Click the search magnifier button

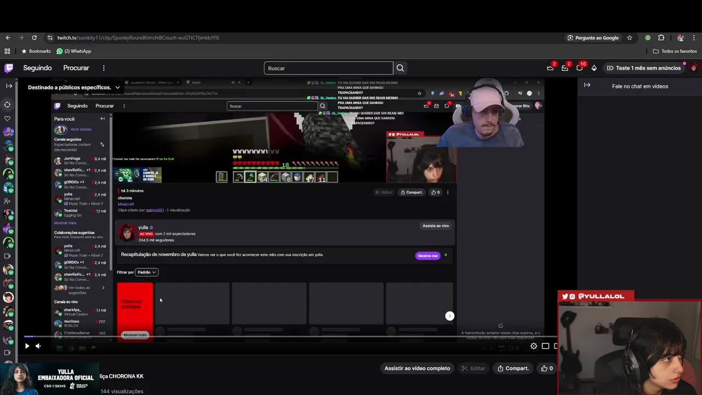(400, 68)
